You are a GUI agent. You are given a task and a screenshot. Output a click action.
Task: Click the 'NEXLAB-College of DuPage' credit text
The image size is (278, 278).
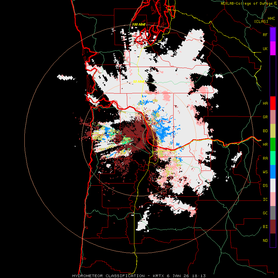[x=246, y=3]
